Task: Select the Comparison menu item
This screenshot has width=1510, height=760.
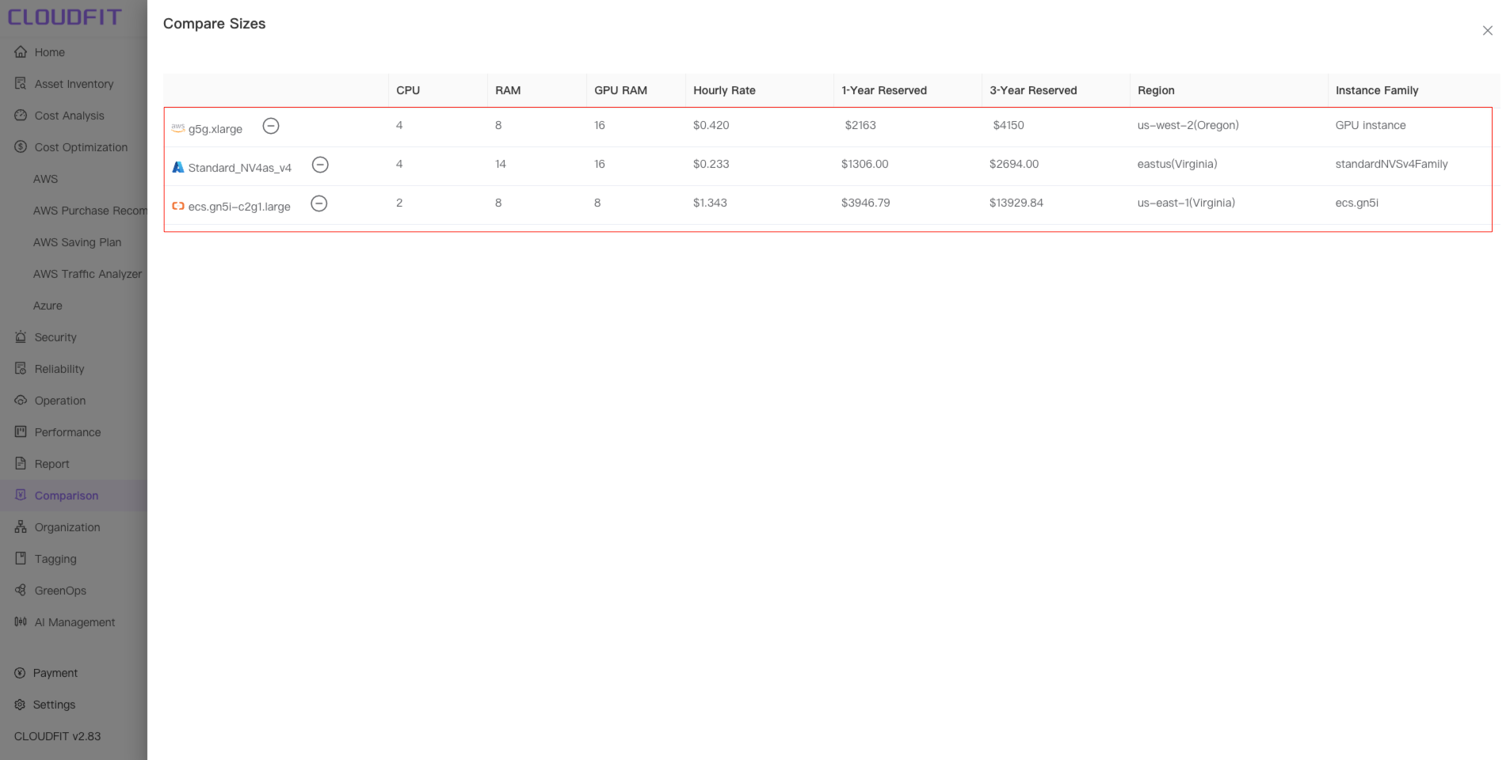Action: tap(67, 496)
